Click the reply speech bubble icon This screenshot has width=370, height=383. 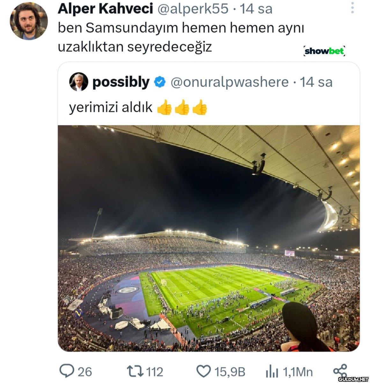pos(66,371)
